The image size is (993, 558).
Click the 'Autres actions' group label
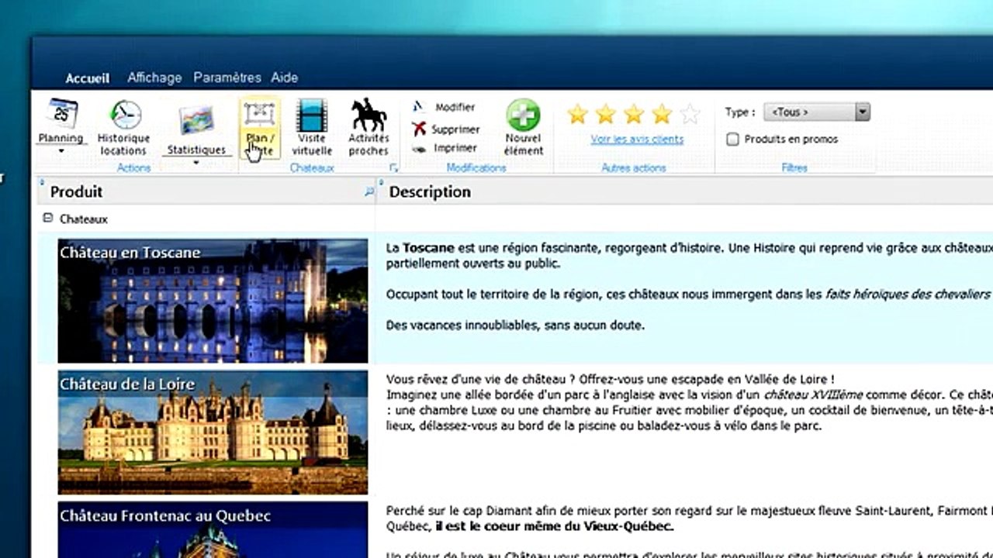click(x=634, y=167)
